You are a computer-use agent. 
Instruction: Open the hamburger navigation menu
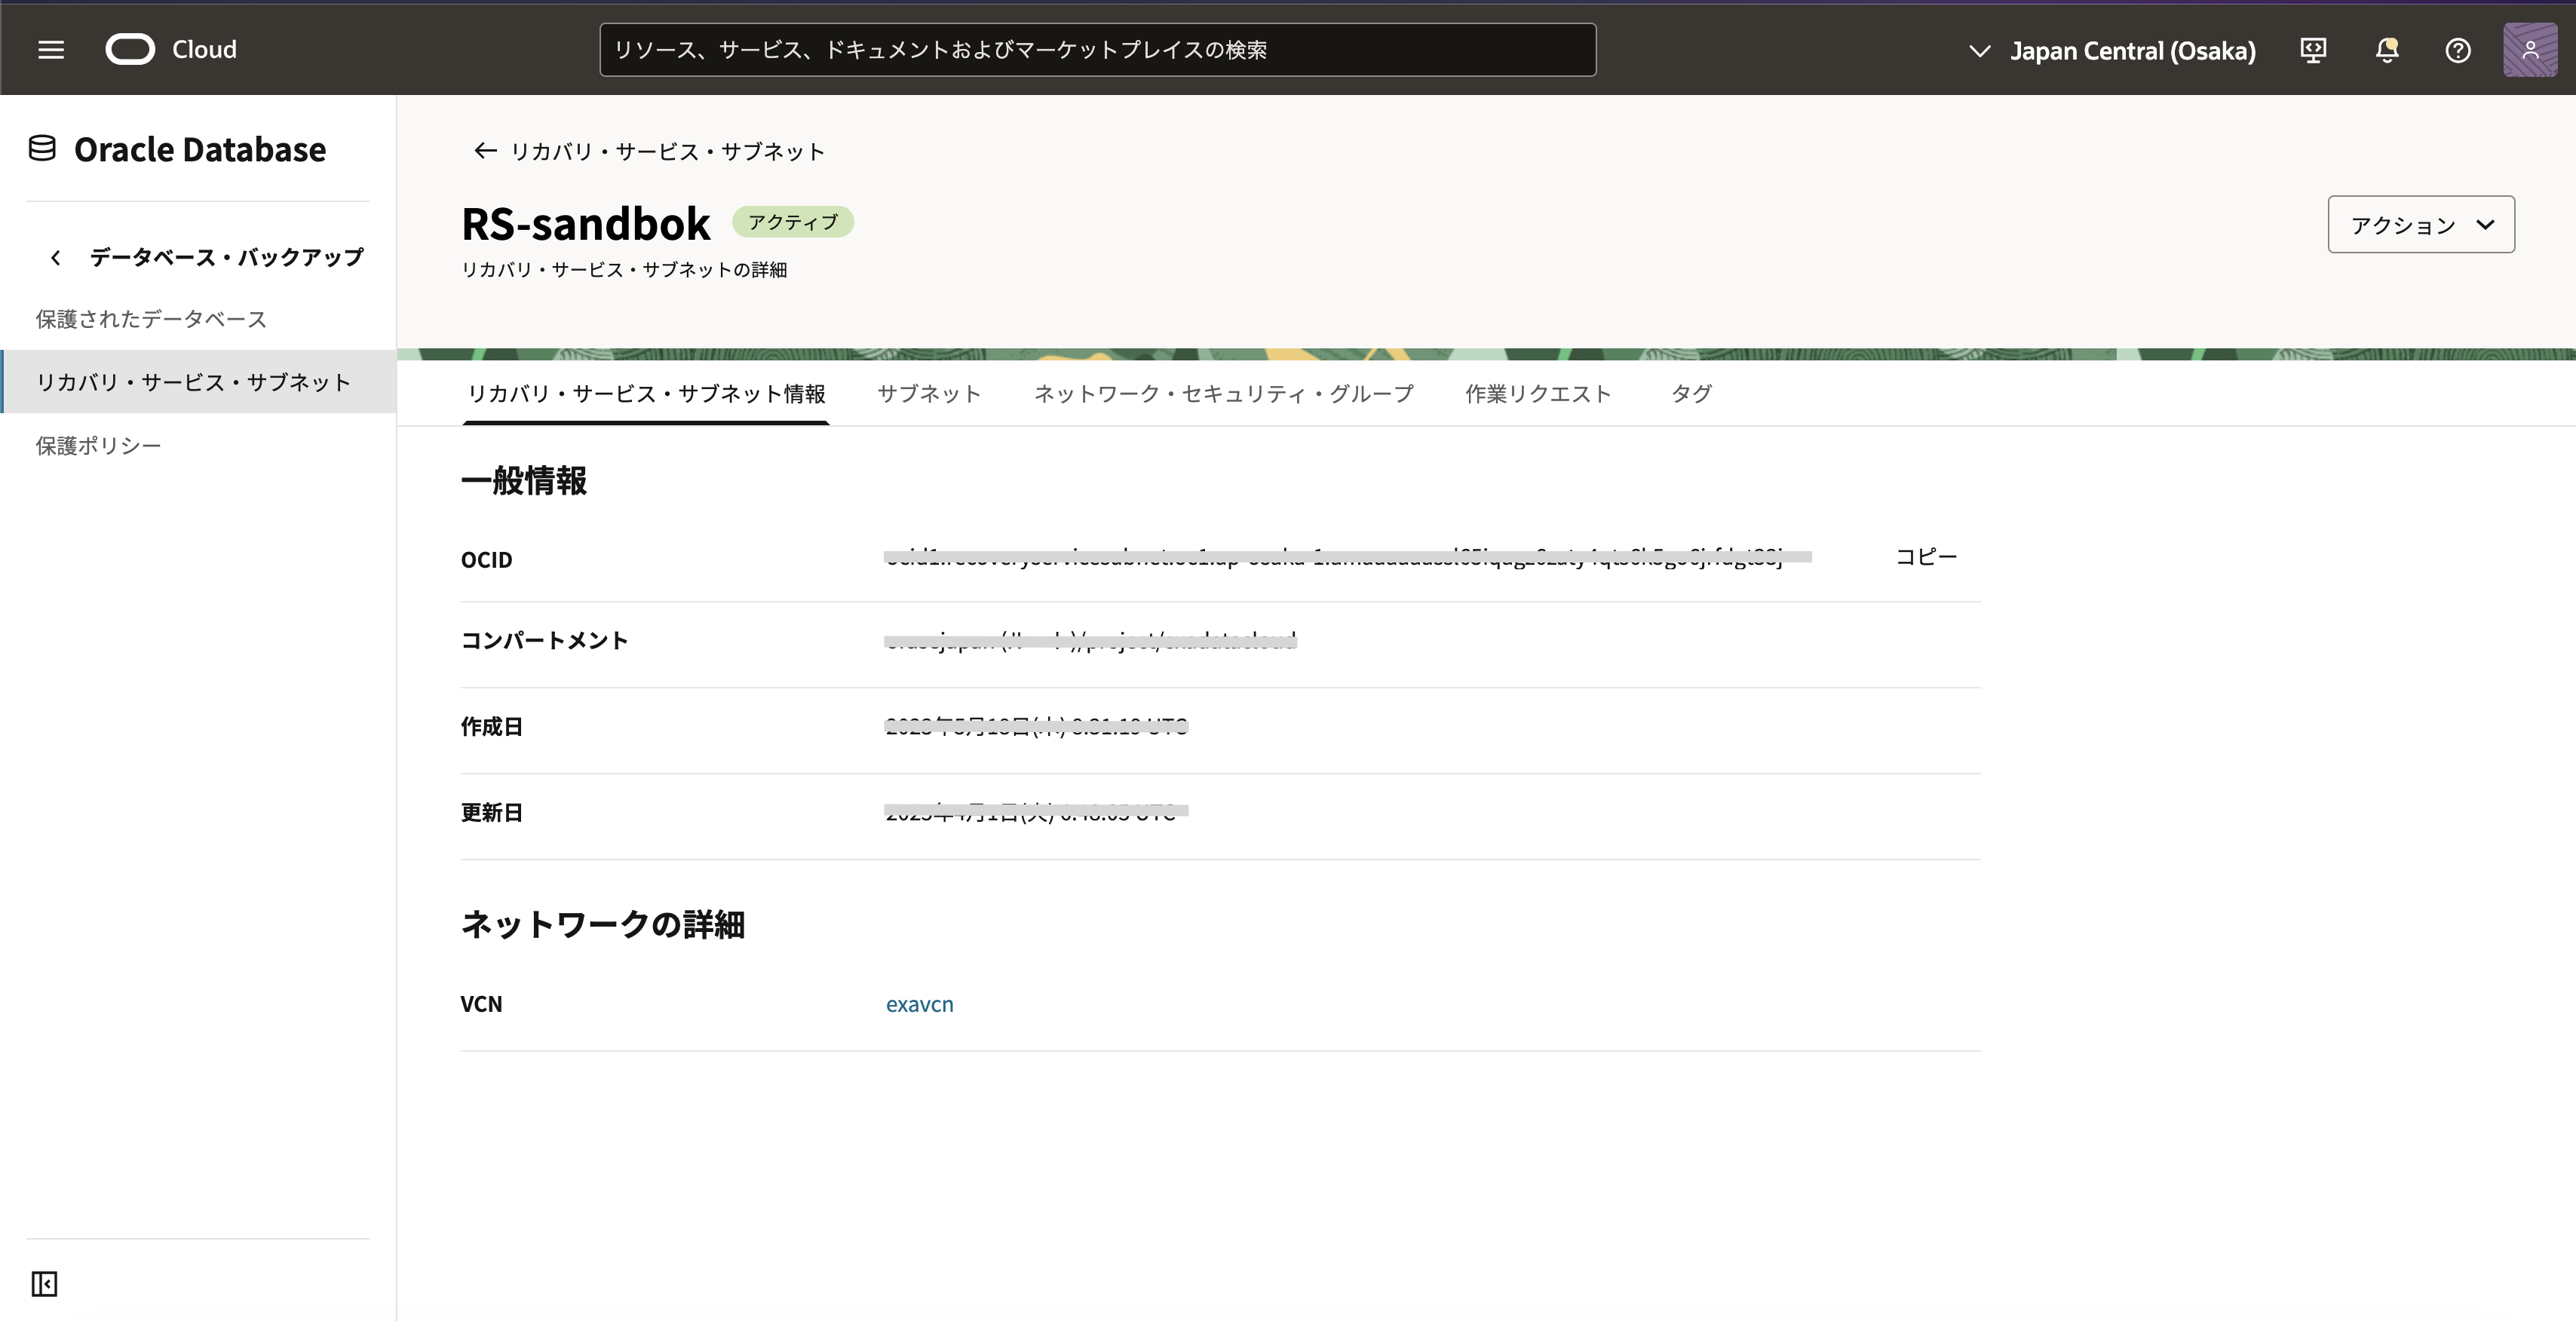(51, 49)
